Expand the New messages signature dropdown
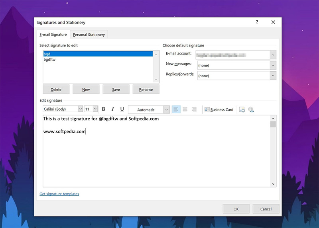Viewport: 319px width, 228px height. [x=273, y=65]
